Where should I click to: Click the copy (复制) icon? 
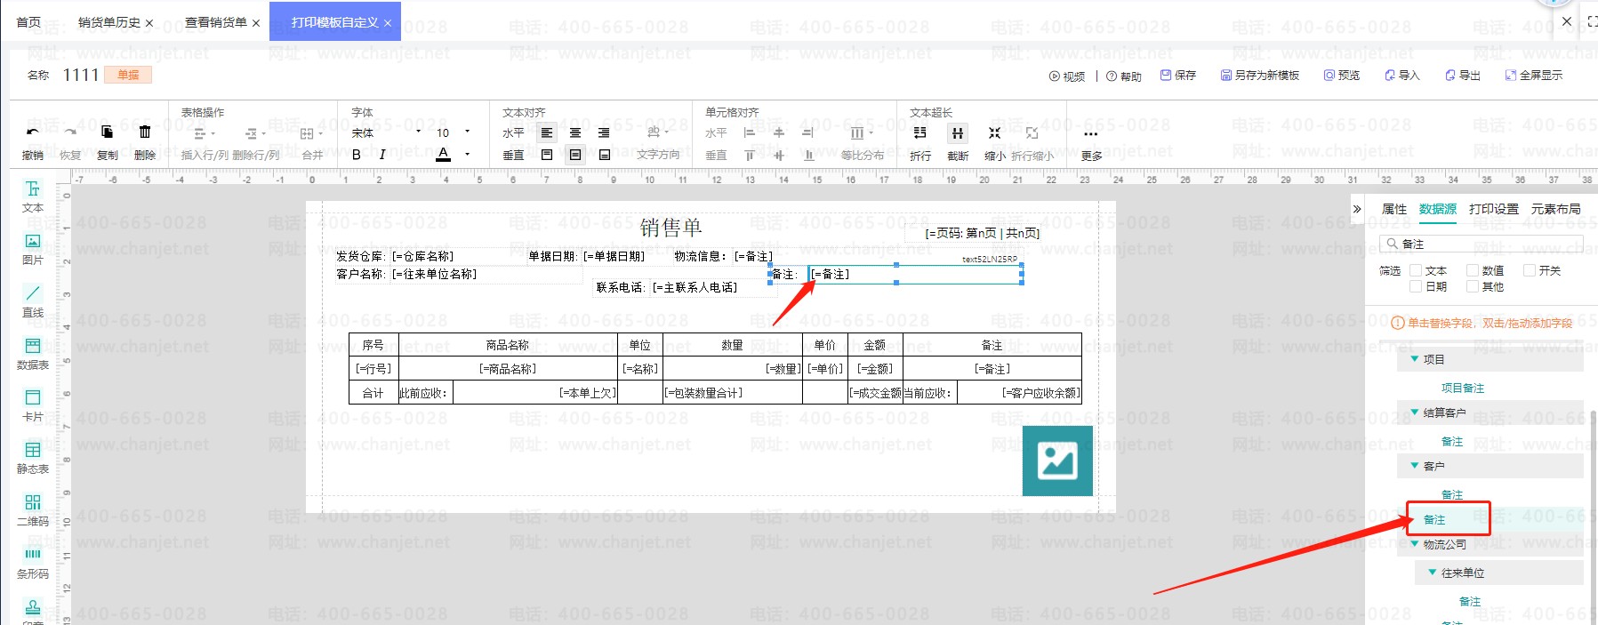click(x=107, y=132)
